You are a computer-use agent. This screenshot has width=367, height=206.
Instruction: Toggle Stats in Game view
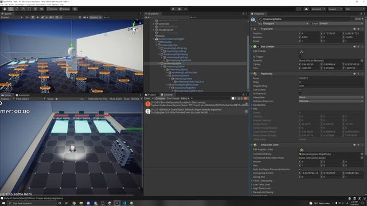click(x=126, y=99)
